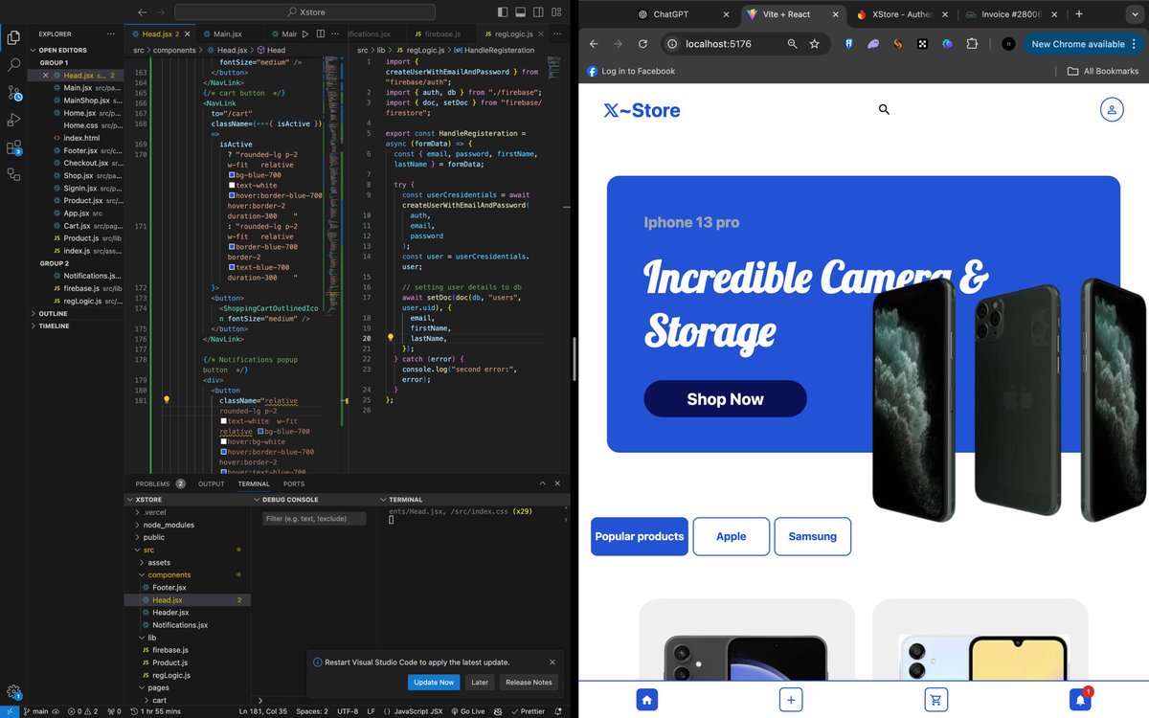Viewport: 1149px width, 718px height.
Task: Reload the localhost page in Chrome
Action: click(642, 44)
